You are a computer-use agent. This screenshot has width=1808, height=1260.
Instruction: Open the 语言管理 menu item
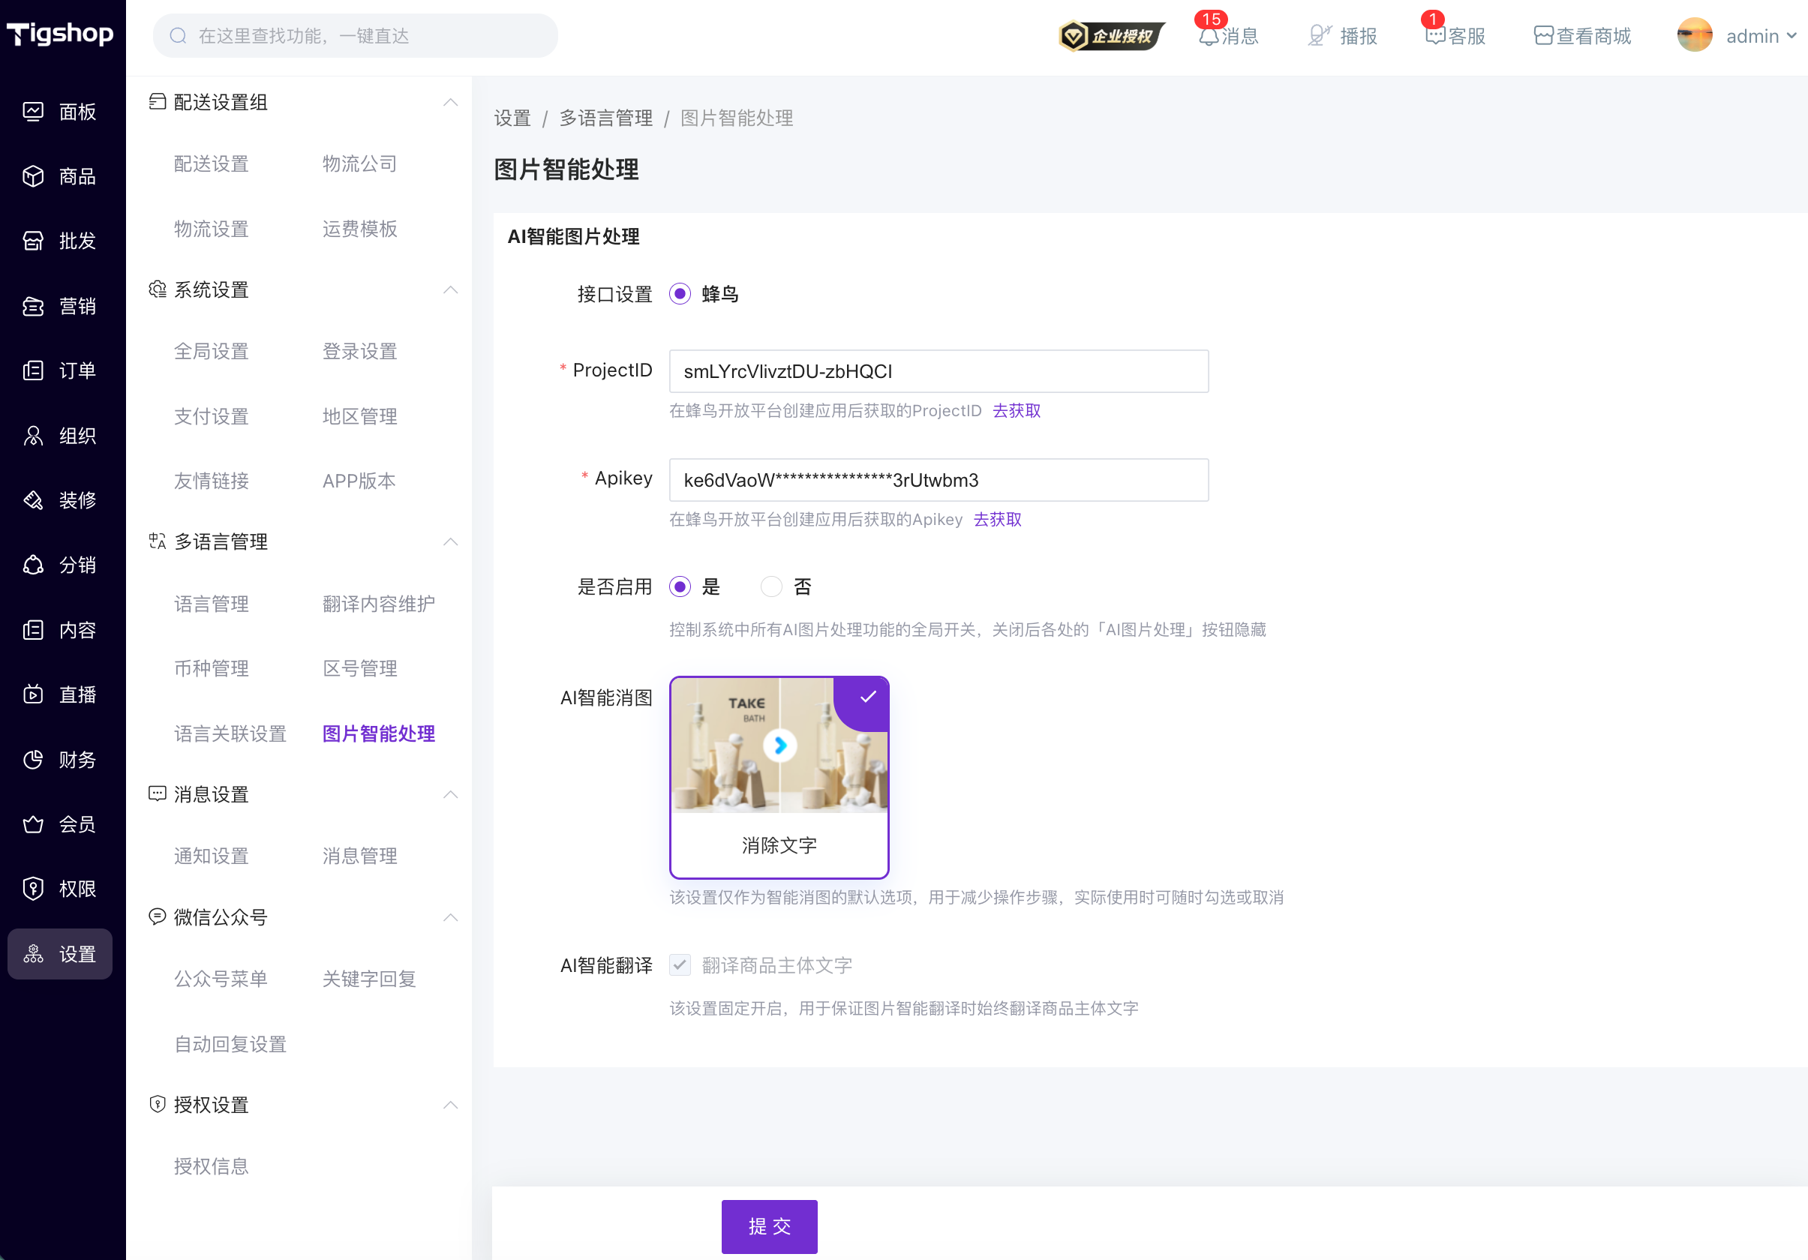click(x=211, y=604)
